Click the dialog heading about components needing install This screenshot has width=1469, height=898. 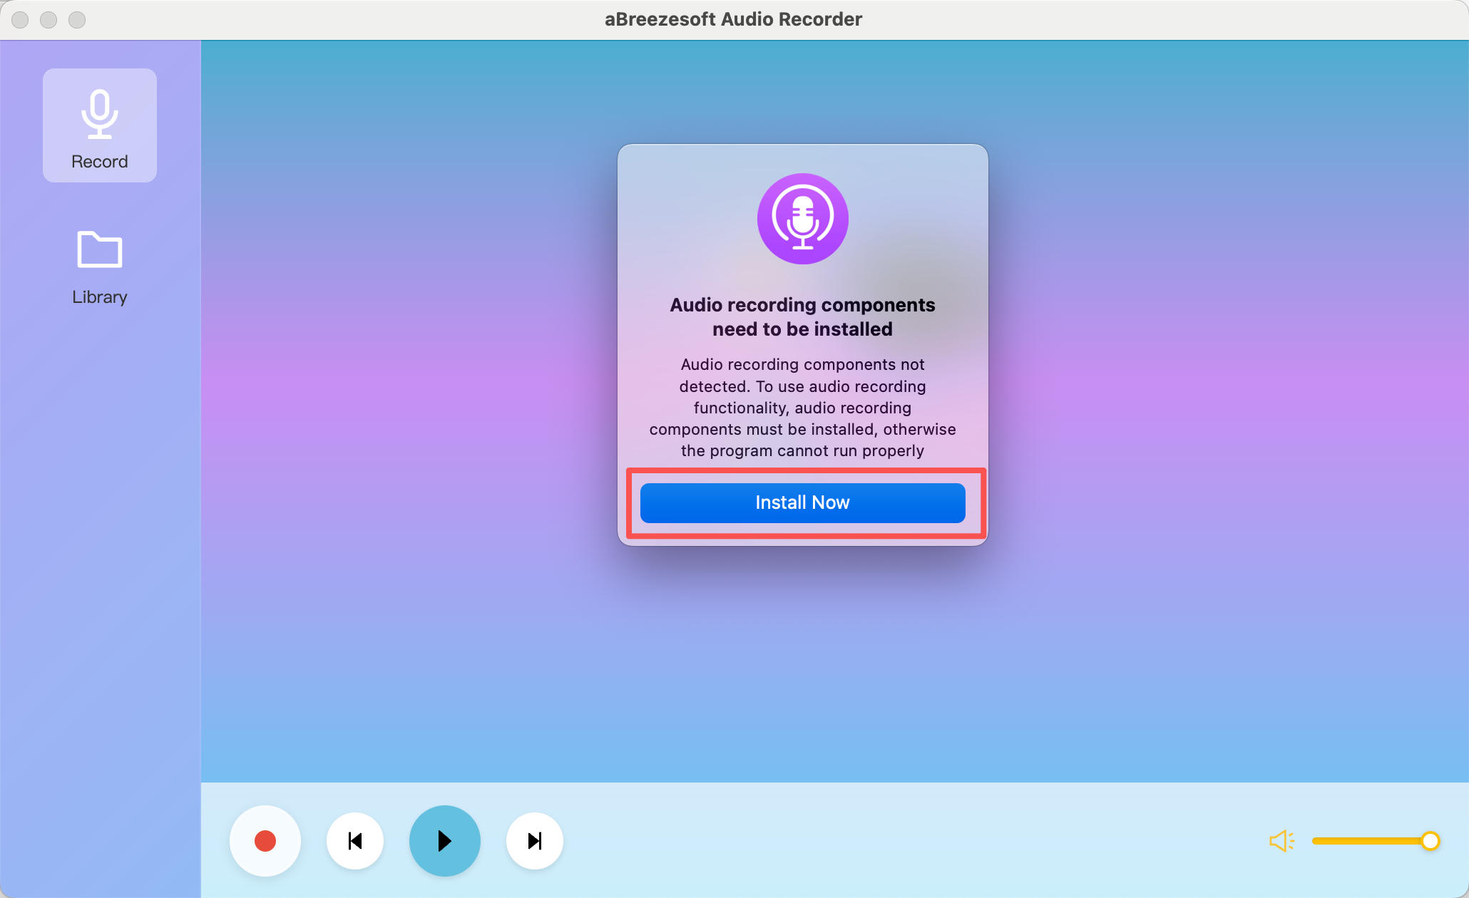802,317
